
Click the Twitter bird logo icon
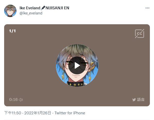click(x=134, y=100)
